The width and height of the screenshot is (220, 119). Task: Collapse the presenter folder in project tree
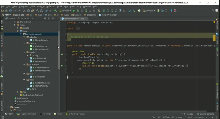point(24,65)
